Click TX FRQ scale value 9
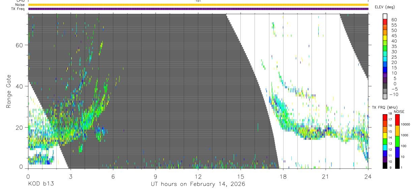Viewport: 414px width, 191px height. 390,168
